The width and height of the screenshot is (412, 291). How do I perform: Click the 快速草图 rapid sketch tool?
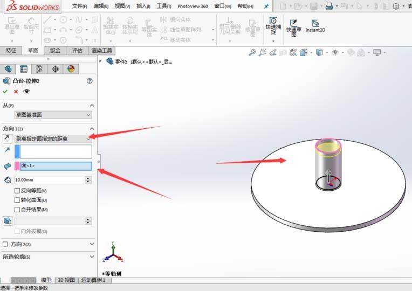click(x=294, y=27)
